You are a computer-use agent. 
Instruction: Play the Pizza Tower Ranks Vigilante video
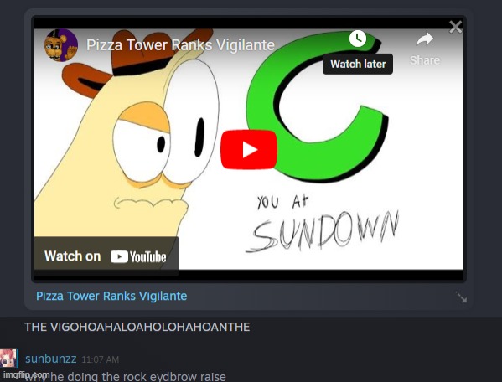click(x=249, y=149)
